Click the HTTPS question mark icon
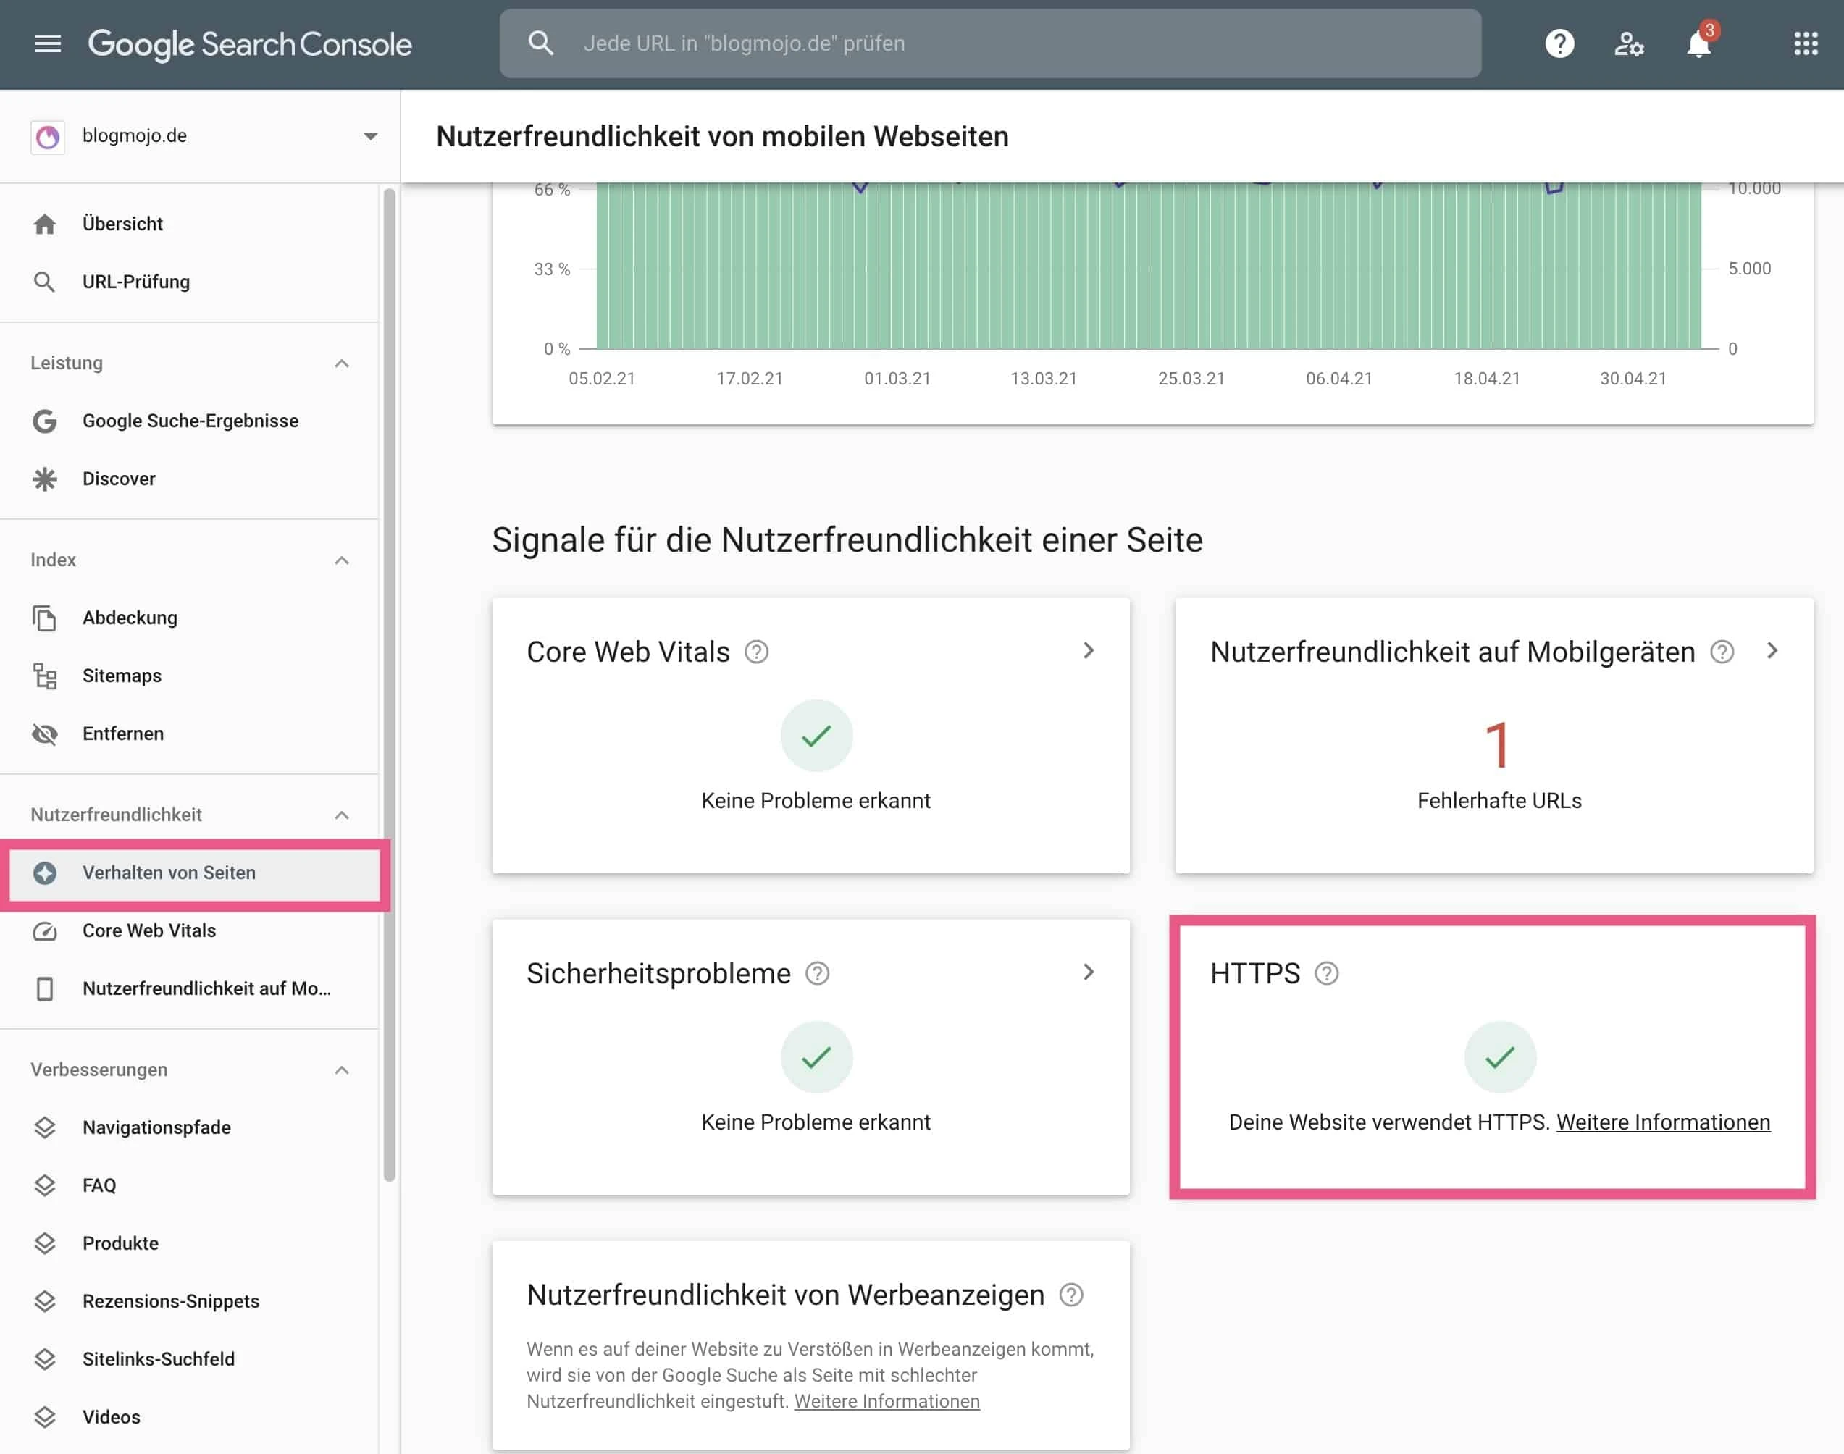 1325,973
